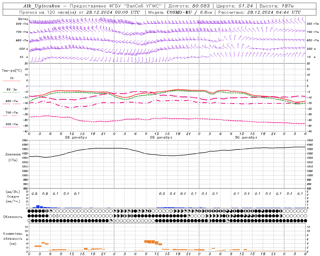Select the longitude value Долгота: 80.083

(x=189, y=6)
